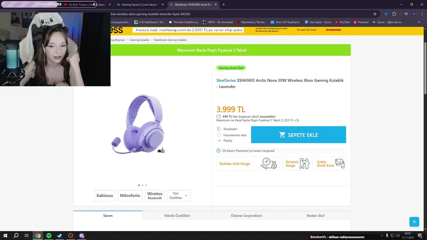Open Spotify from the taskbar

49,236
